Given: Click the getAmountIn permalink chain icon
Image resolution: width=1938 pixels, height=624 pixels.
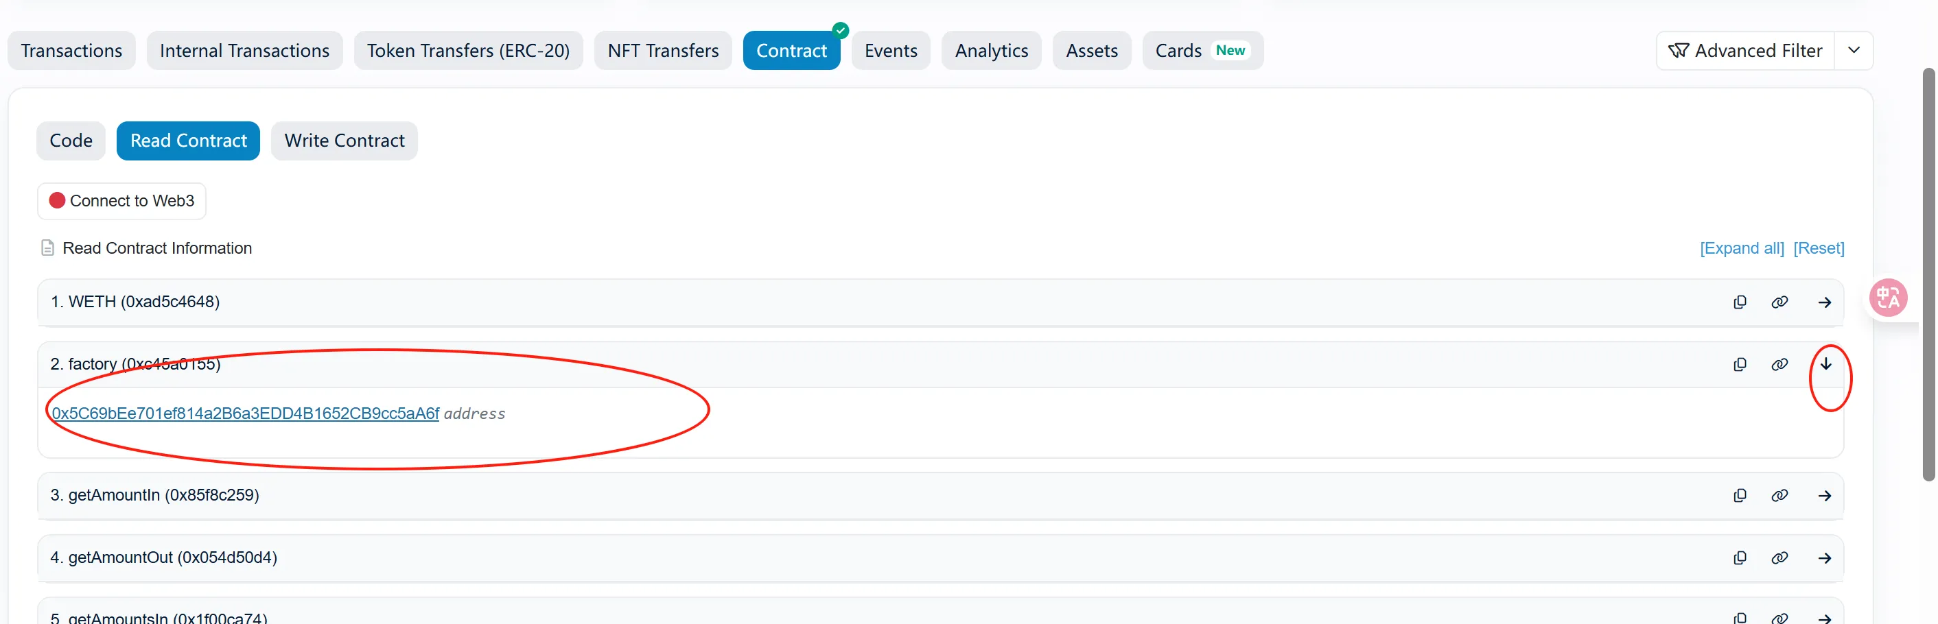Looking at the screenshot, I should [x=1779, y=496].
